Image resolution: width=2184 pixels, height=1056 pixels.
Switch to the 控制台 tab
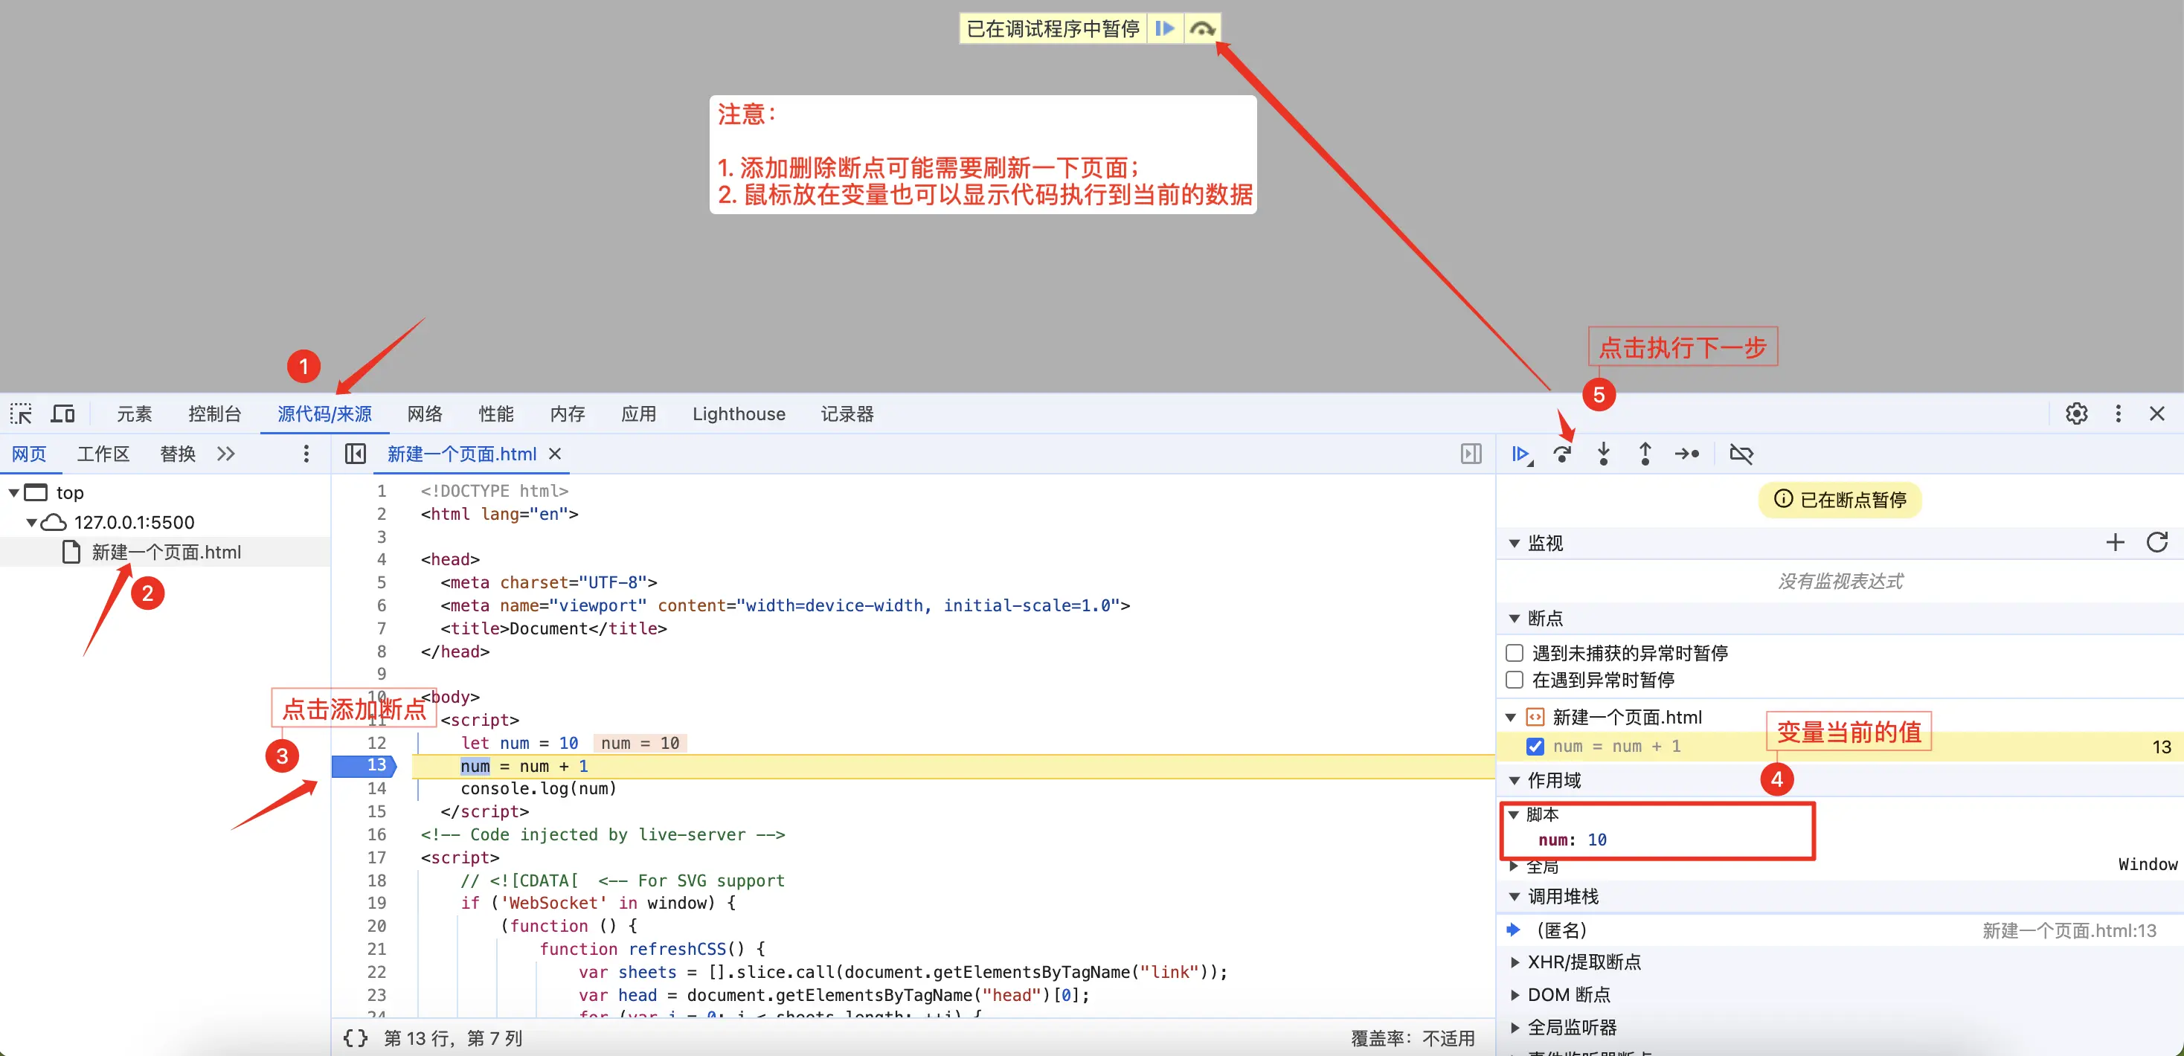tap(214, 413)
